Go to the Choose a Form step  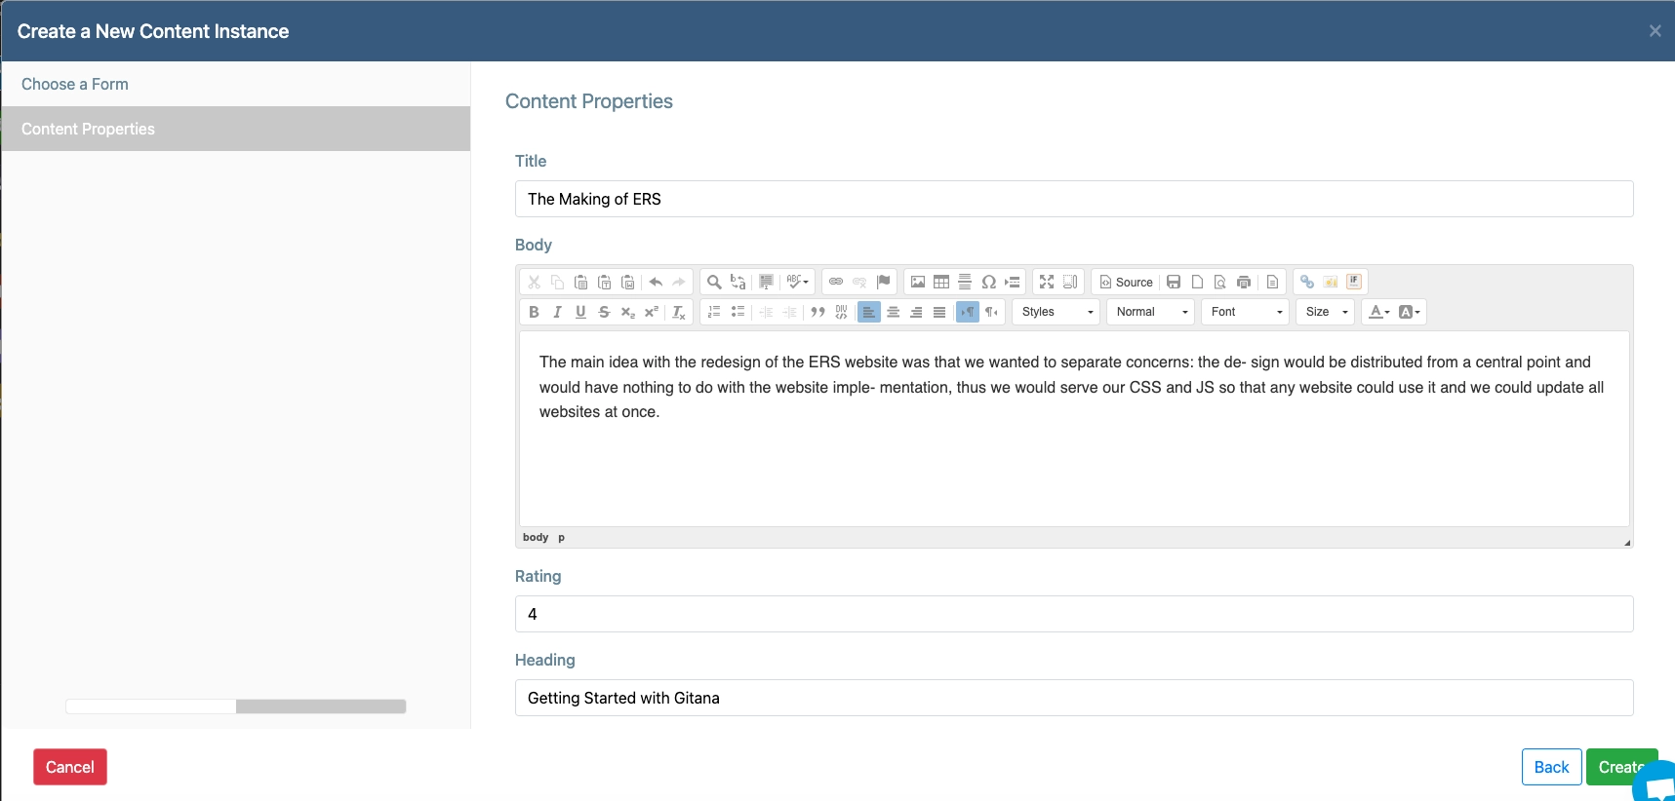[x=75, y=85]
